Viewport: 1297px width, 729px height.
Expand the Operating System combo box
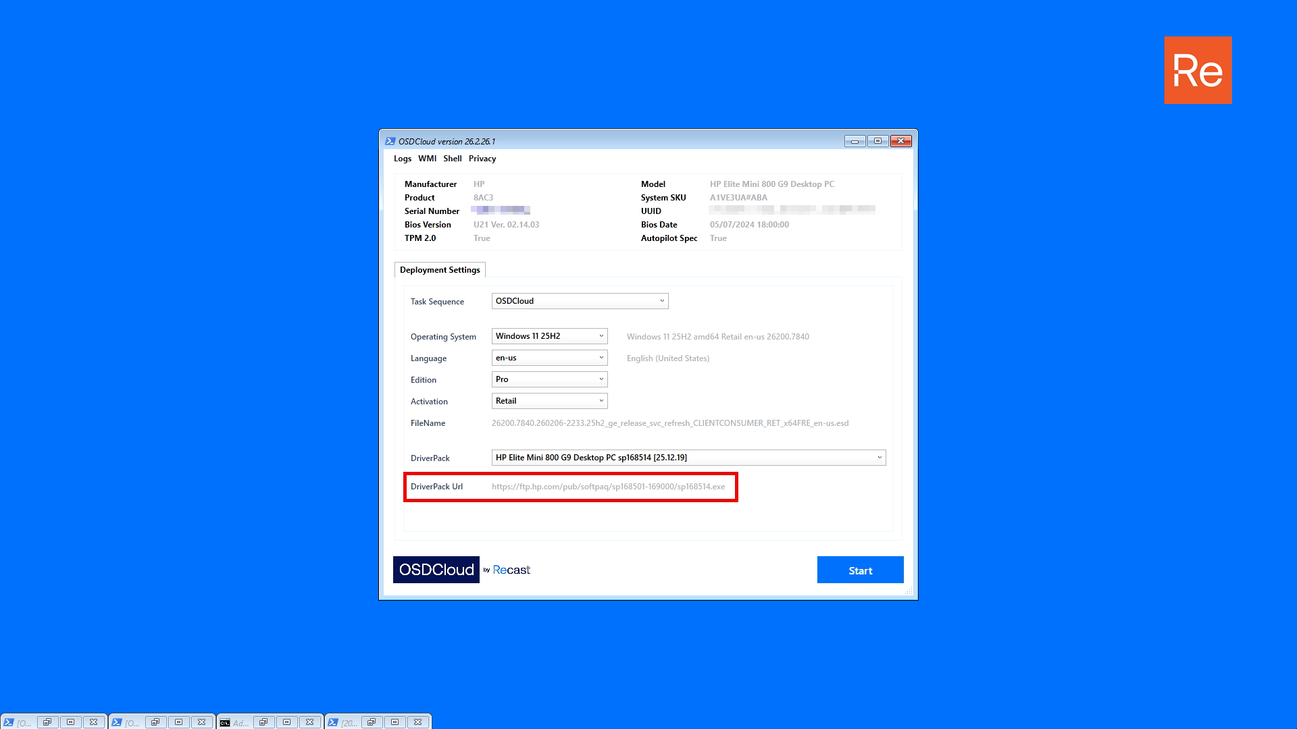[549, 336]
